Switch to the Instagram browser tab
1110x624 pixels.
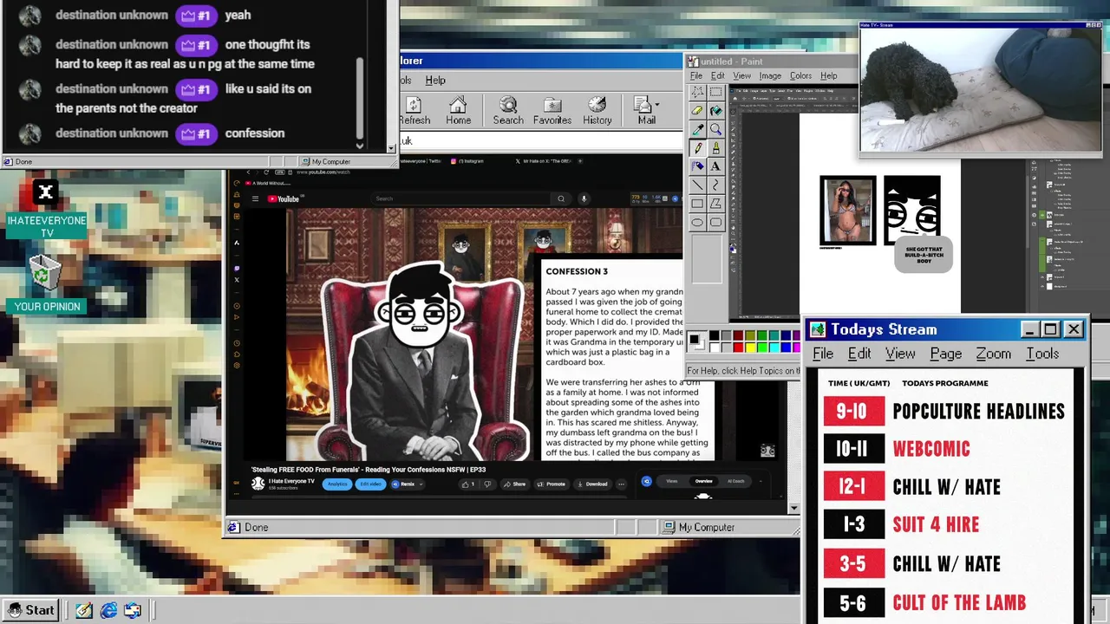tap(467, 161)
